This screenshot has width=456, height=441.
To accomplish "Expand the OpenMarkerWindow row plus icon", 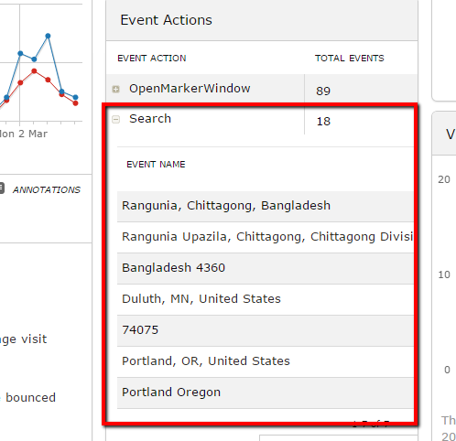I will click(x=115, y=89).
